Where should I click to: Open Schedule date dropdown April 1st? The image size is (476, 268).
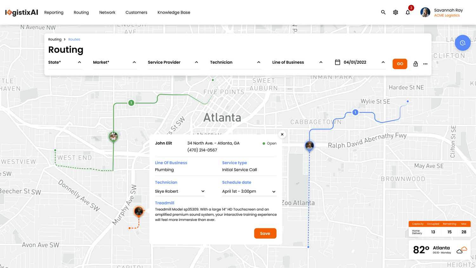point(249,191)
